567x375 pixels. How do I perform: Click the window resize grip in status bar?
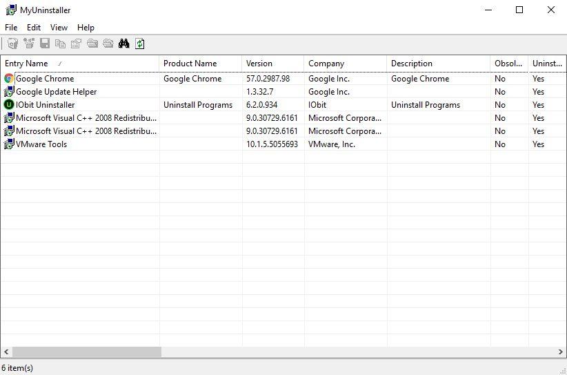click(562, 370)
